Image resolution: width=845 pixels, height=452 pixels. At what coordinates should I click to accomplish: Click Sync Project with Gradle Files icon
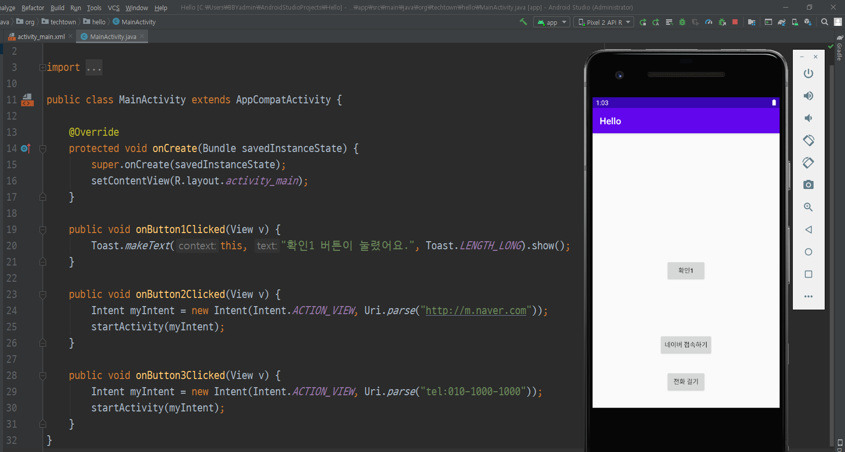[x=782, y=22]
